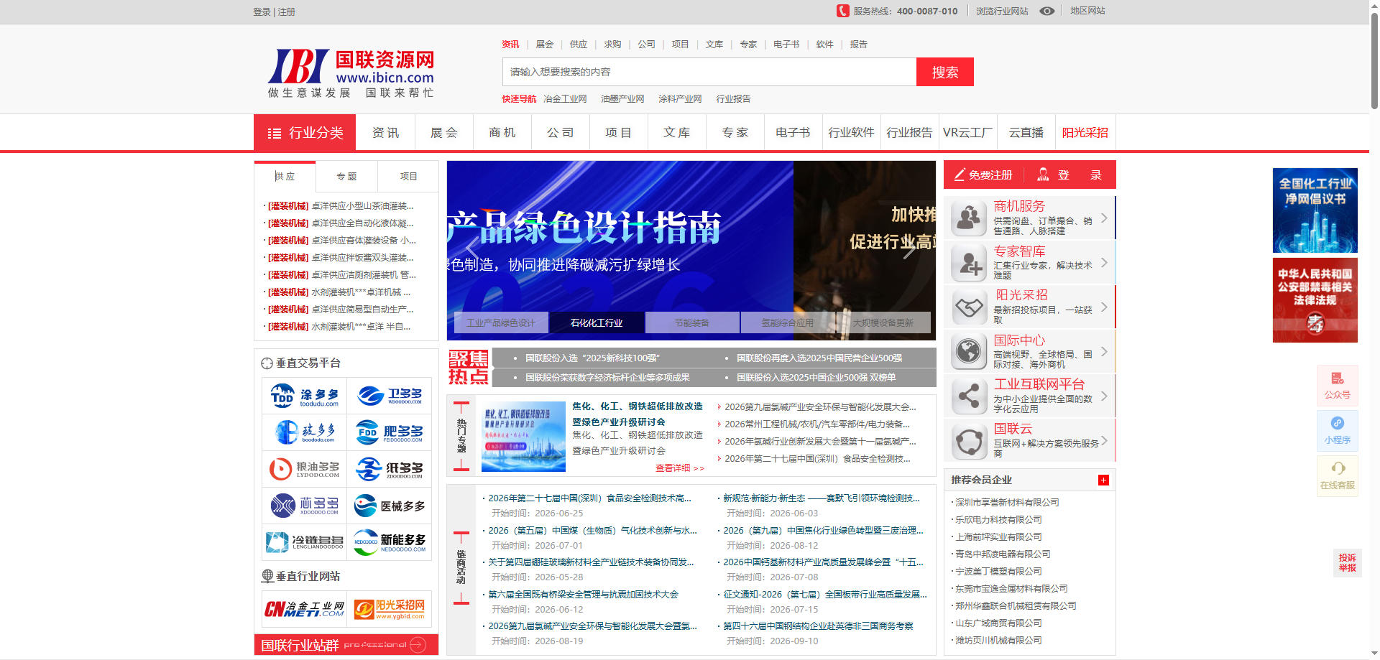
Task: Switch to the 专题 panel tab
Action: (x=346, y=176)
